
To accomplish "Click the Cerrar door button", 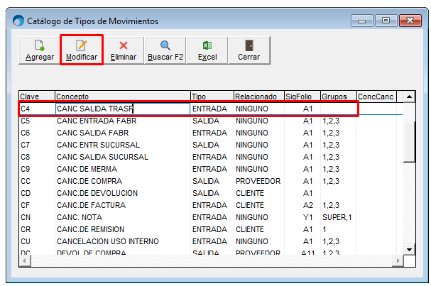I will (x=249, y=50).
